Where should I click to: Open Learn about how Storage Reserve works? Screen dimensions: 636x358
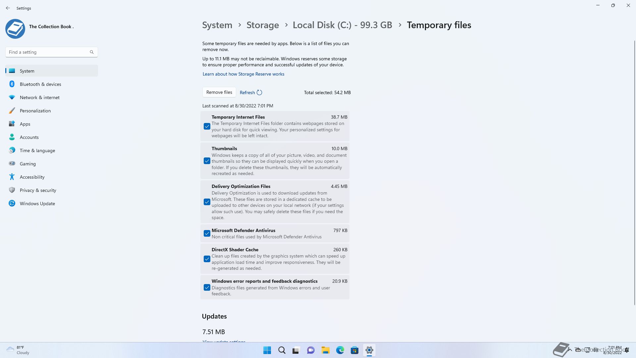pyautogui.click(x=243, y=74)
